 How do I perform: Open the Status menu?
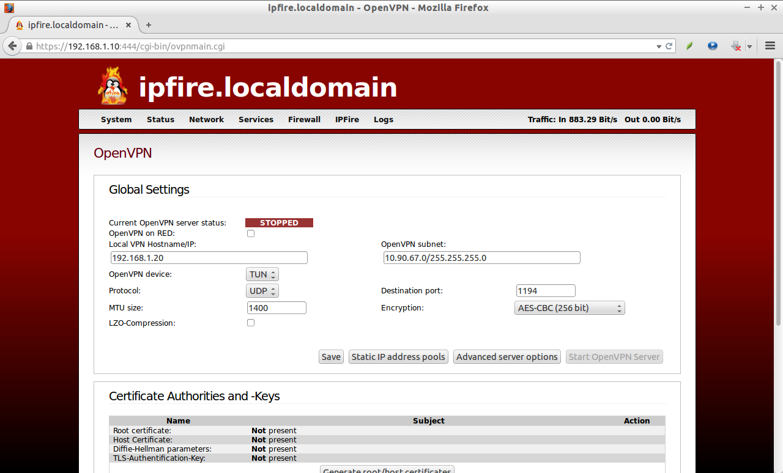tap(160, 120)
